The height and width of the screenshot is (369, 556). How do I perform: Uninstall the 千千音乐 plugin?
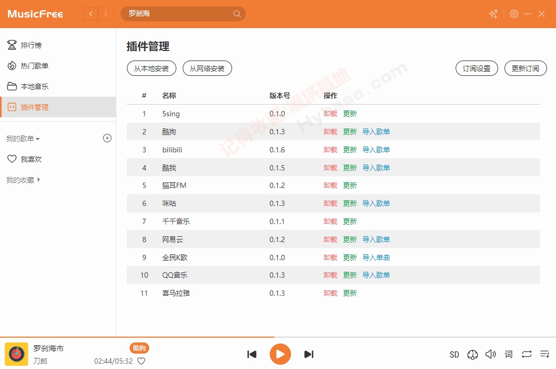click(330, 221)
